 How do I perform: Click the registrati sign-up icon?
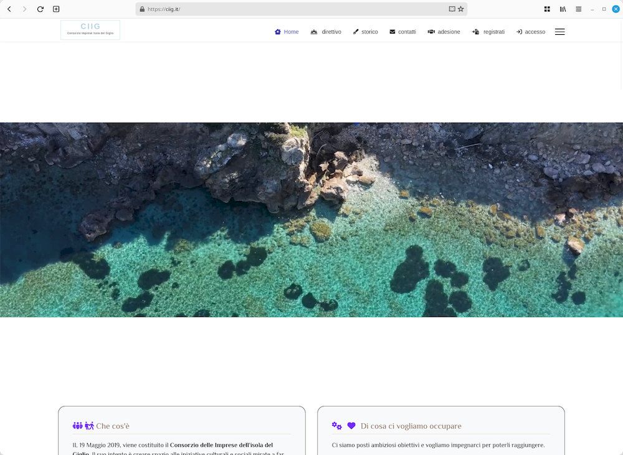(475, 32)
